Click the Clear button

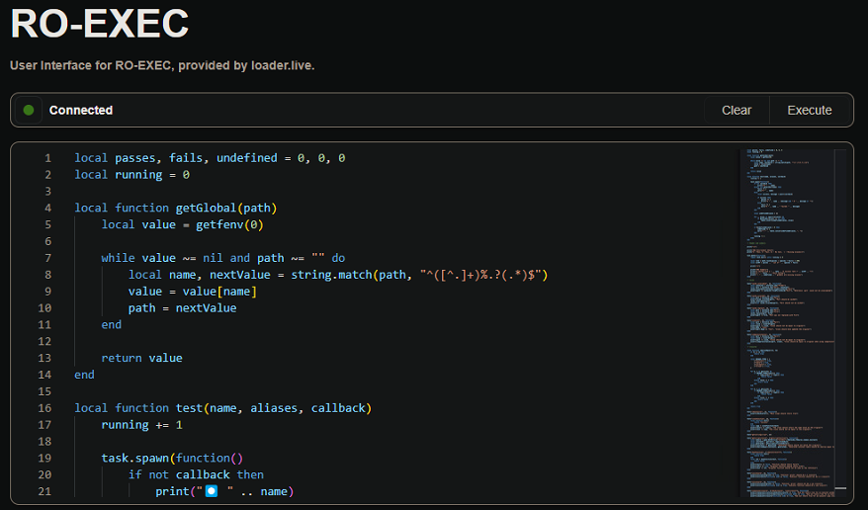point(737,110)
